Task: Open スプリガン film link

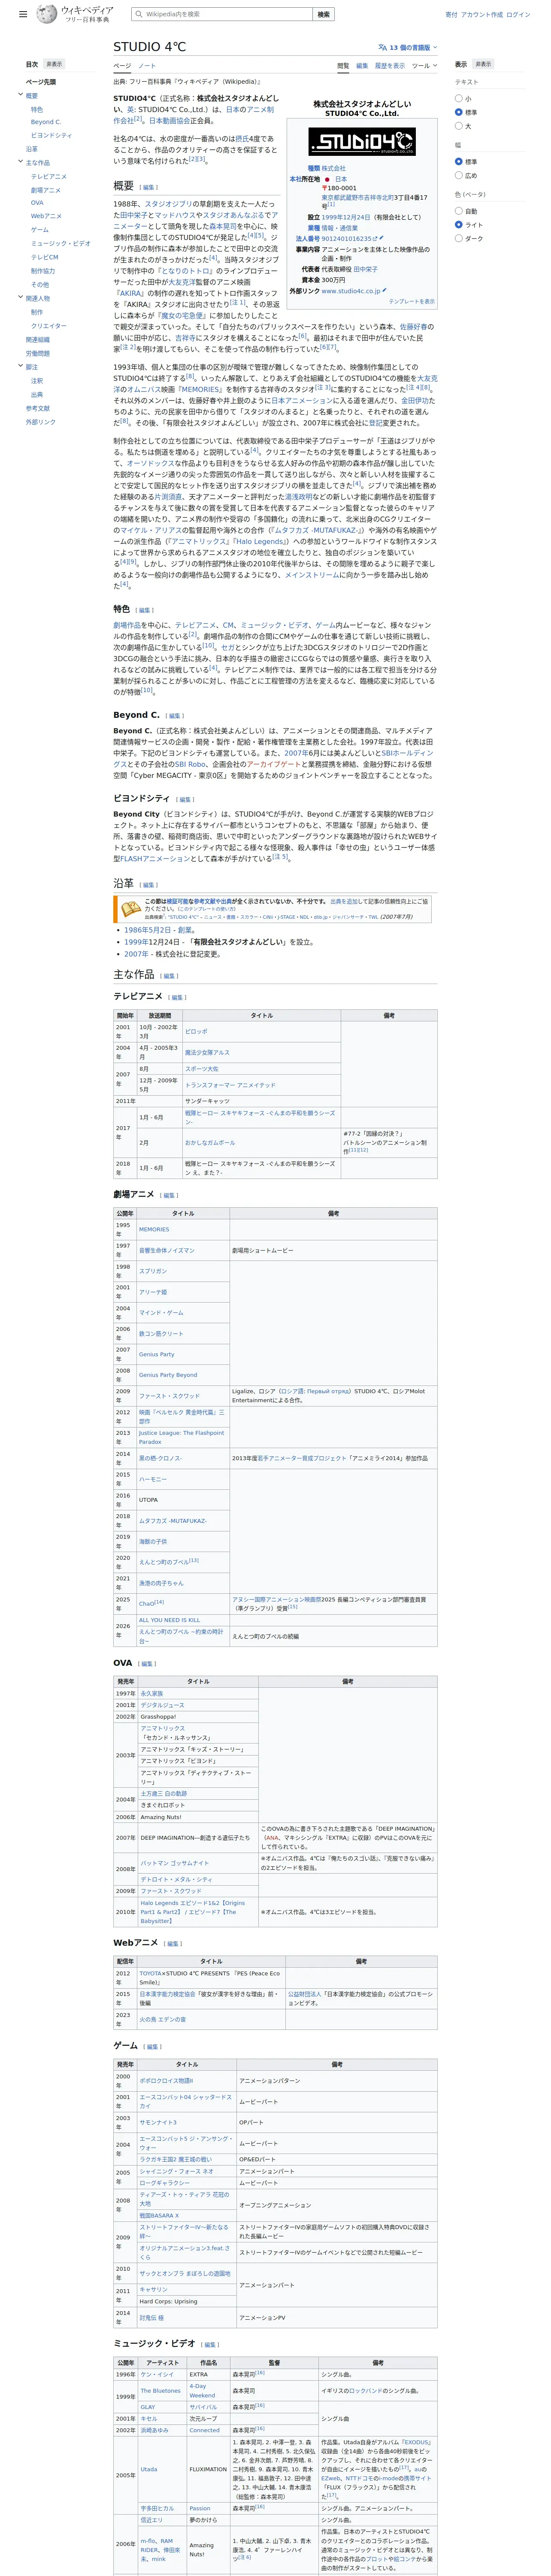Action: [153, 1271]
